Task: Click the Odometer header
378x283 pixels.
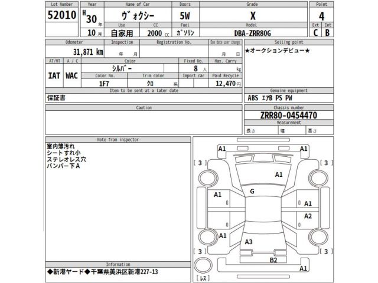Action: pyautogui.click(x=74, y=42)
